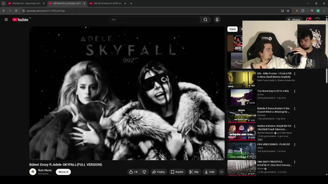Open options for Hadise & Motive video
The height and width of the screenshot is (184, 328).
click(x=295, y=126)
